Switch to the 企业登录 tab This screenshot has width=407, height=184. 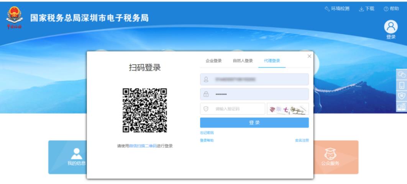tap(213, 61)
